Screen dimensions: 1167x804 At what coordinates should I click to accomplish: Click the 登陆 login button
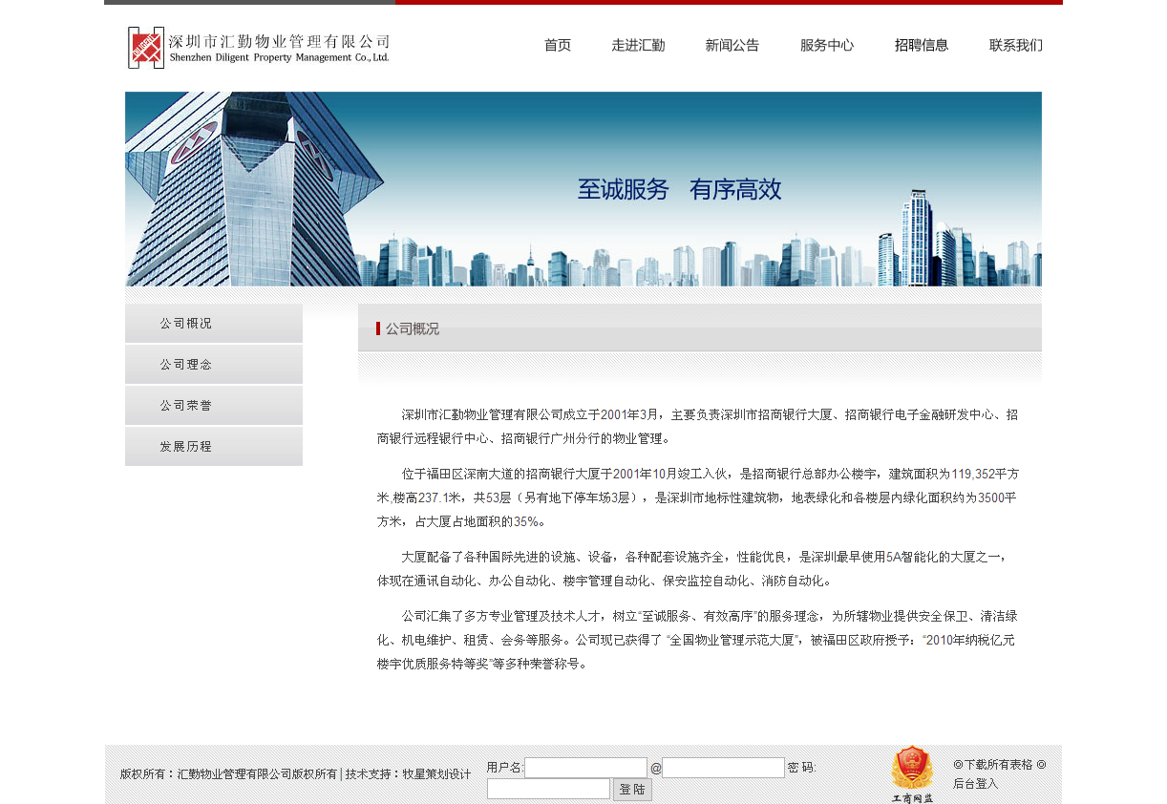632,788
